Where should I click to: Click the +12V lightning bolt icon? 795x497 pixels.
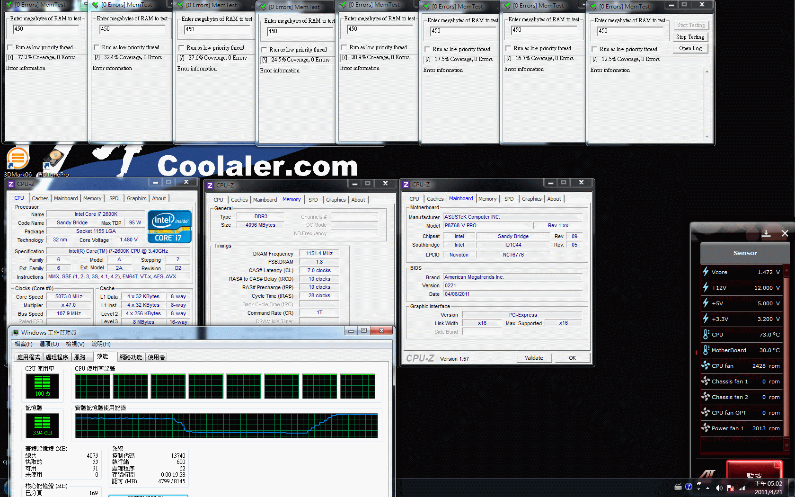[x=706, y=287]
